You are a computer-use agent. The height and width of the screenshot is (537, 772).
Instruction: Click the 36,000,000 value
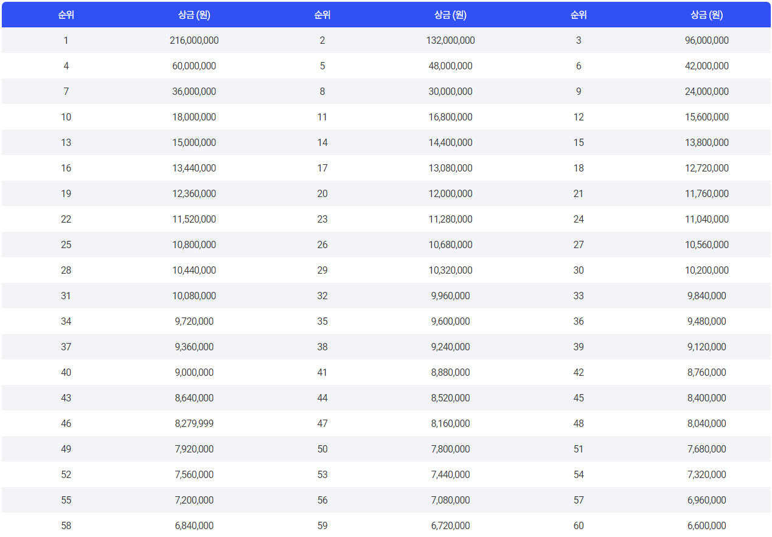tap(194, 91)
